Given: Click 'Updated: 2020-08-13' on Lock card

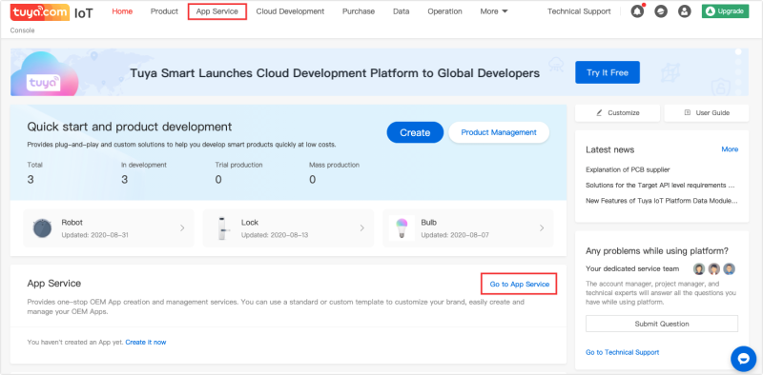Looking at the screenshot, I should coord(275,235).
